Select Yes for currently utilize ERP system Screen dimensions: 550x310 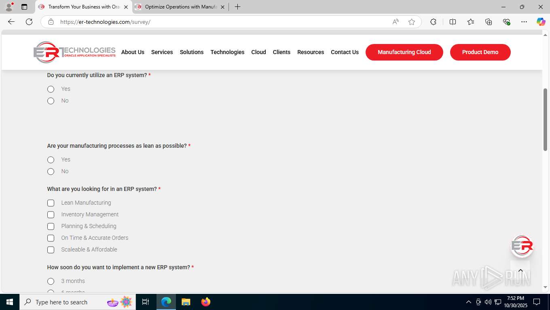[x=51, y=89]
